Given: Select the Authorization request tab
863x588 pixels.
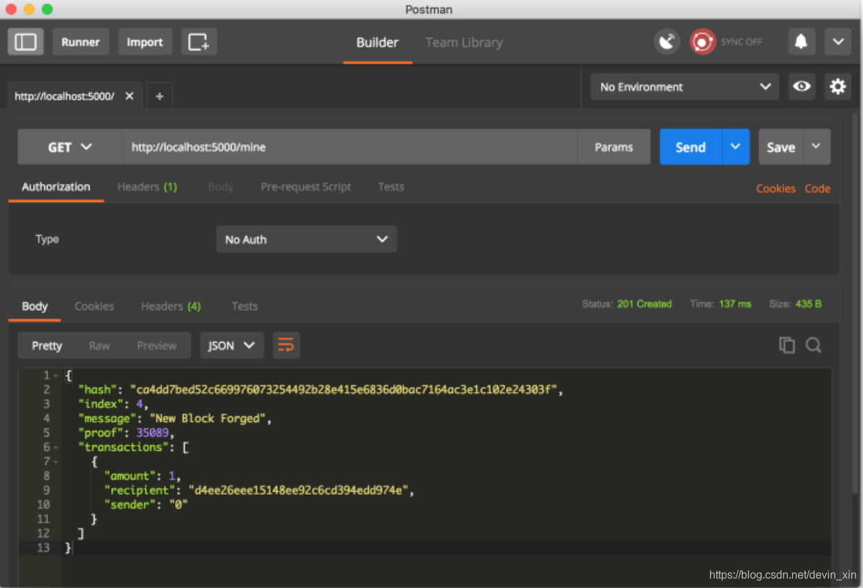Looking at the screenshot, I should point(56,187).
